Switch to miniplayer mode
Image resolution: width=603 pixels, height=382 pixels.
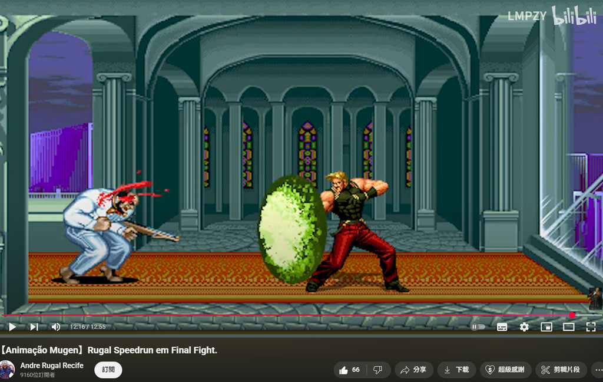click(546, 327)
